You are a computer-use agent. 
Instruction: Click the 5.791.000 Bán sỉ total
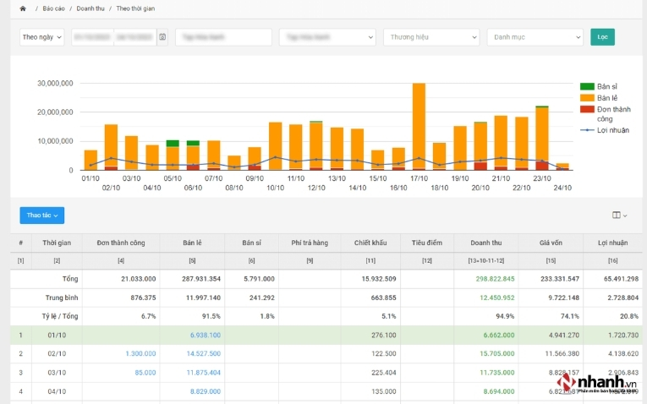coord(259,279)
